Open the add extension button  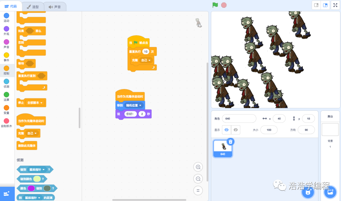[x=7, y=194]
